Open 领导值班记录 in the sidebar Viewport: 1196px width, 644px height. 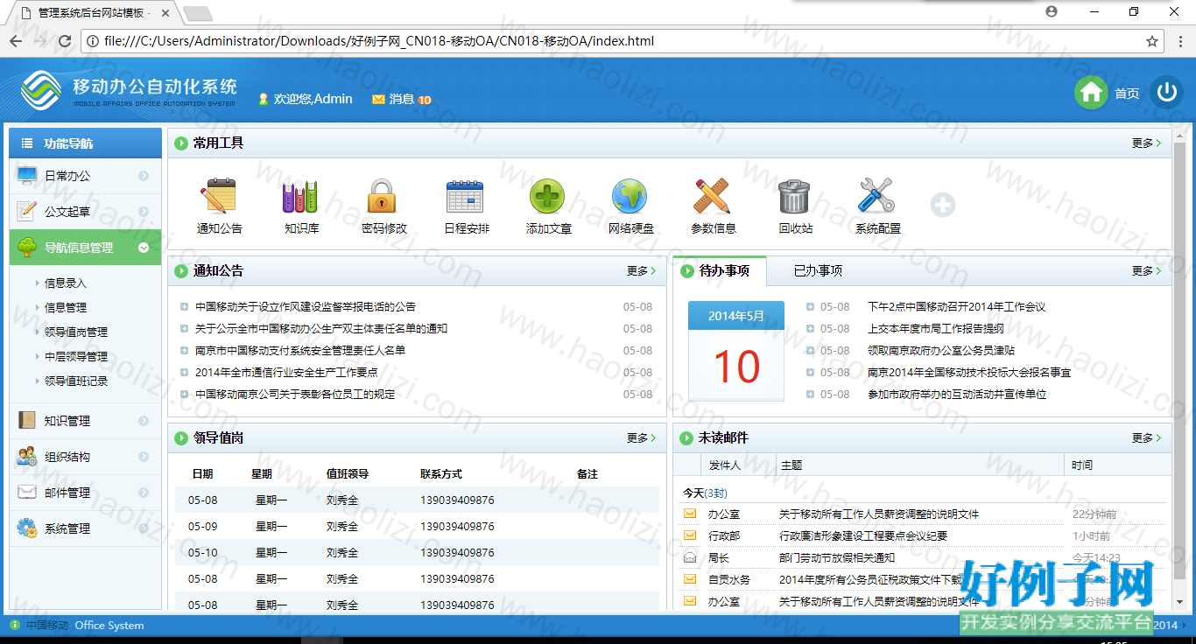76,381
